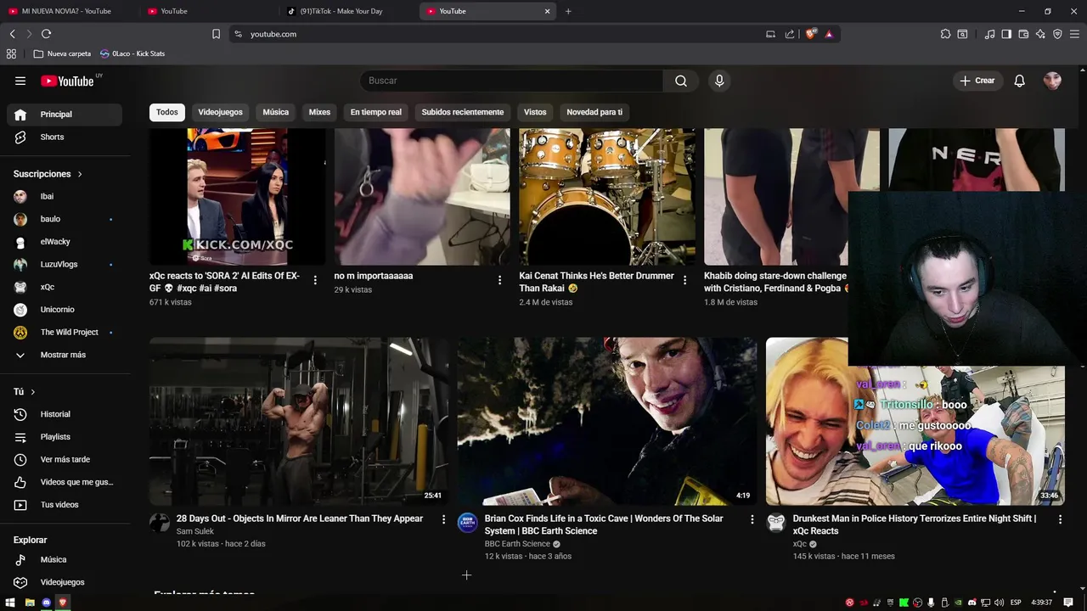Open Videojuegos under Explorar
This screenshot has height=611, width=1087.
coord(65,582)
